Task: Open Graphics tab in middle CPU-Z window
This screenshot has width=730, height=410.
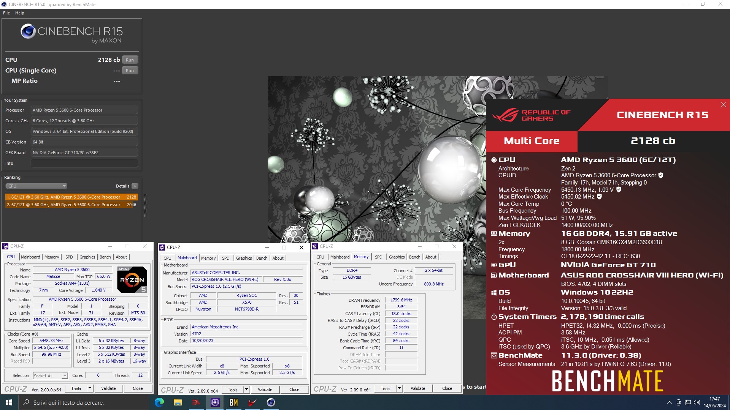Action: (244, 258)
